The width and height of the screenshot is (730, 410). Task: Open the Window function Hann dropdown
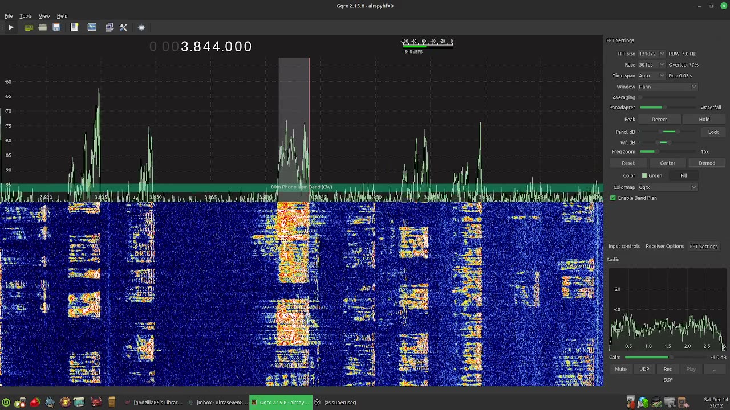tap(667, 87)
